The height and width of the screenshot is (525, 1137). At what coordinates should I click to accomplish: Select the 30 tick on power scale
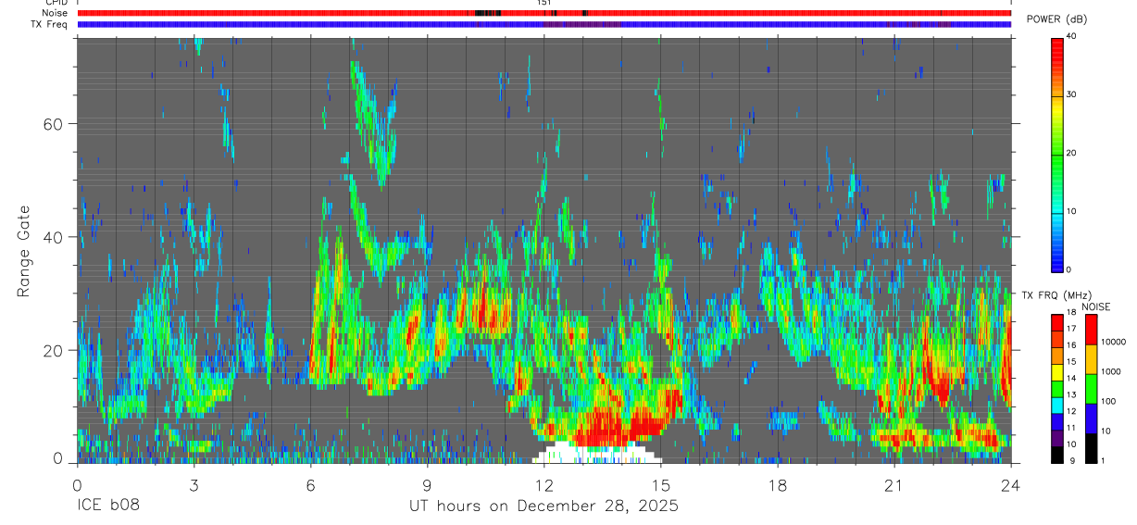pos(1072,94)
